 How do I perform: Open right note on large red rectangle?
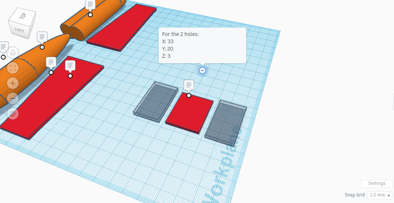click(x=70, y=66)
